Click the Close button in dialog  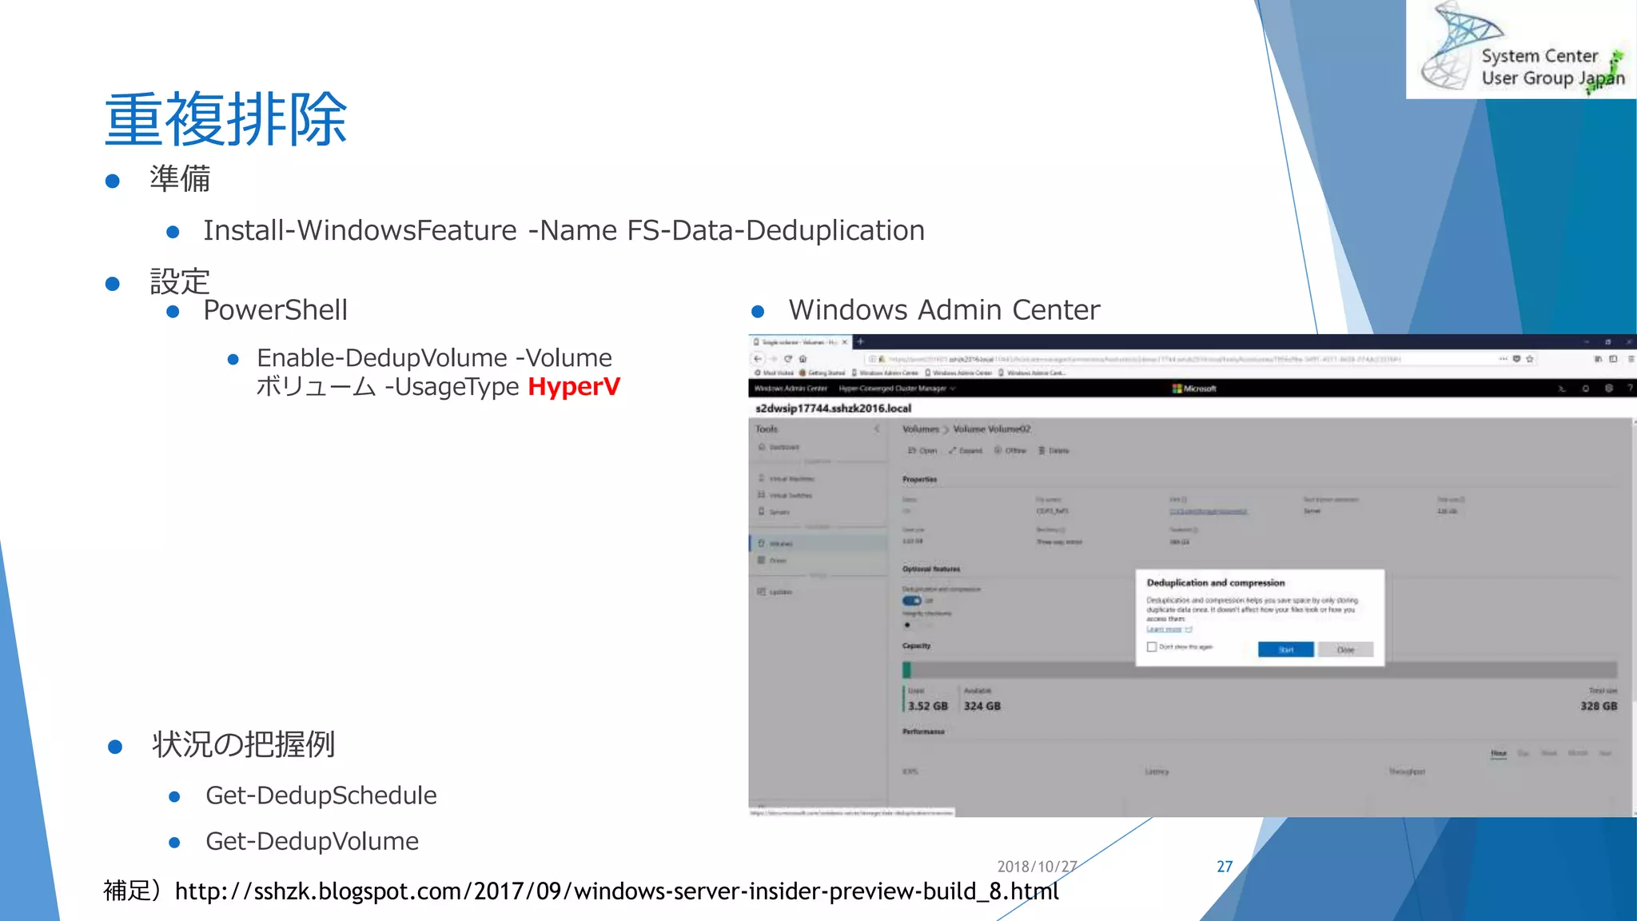(1346, 650)
